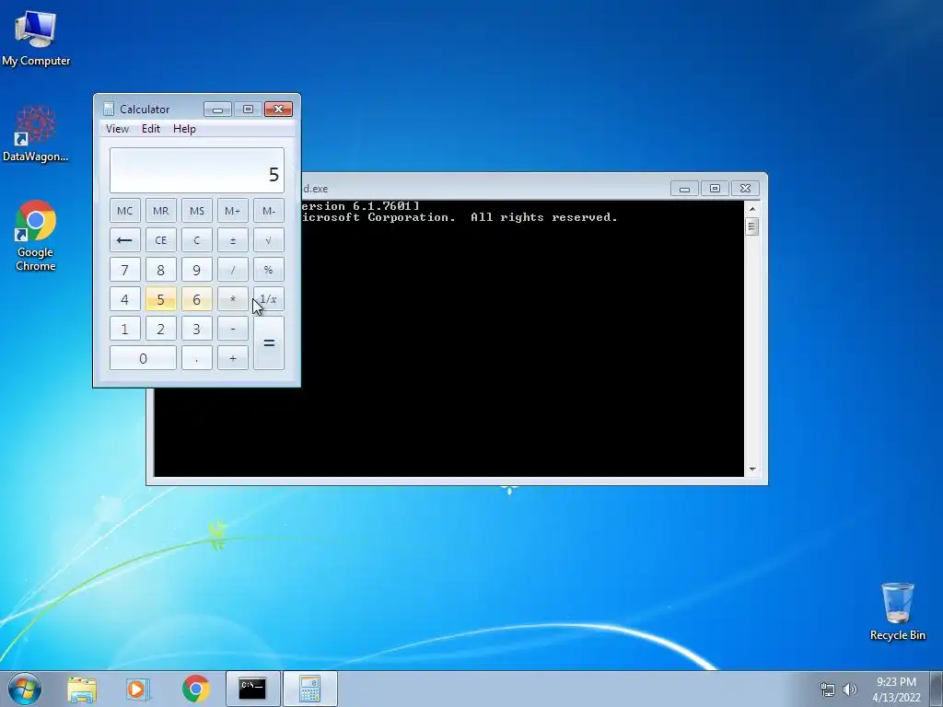This screenshot has height=707, width=943.
Task: Switch to Calculator taskbar item
Action: [x=309, y=689]
